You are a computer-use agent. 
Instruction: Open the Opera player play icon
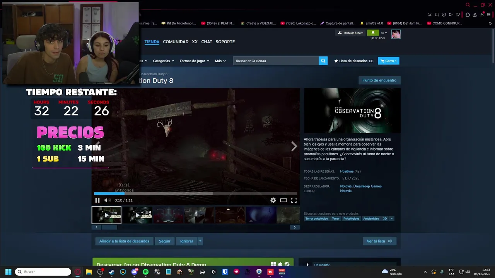(451, 15)
